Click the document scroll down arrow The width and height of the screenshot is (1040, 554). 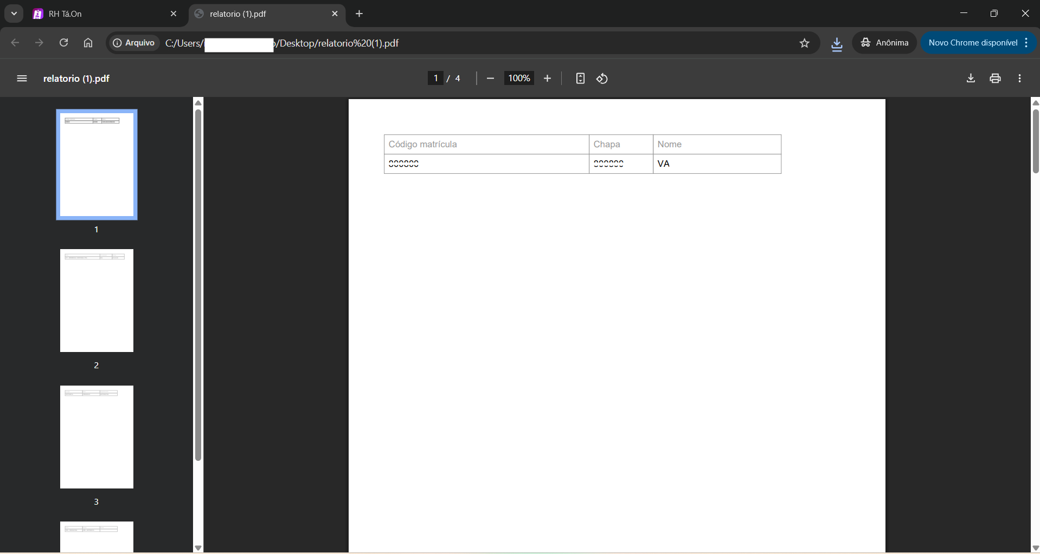tap(1035, 548)
